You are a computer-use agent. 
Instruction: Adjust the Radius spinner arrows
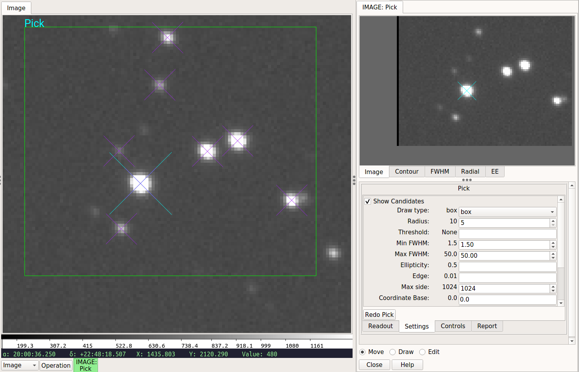pos(553,223)
